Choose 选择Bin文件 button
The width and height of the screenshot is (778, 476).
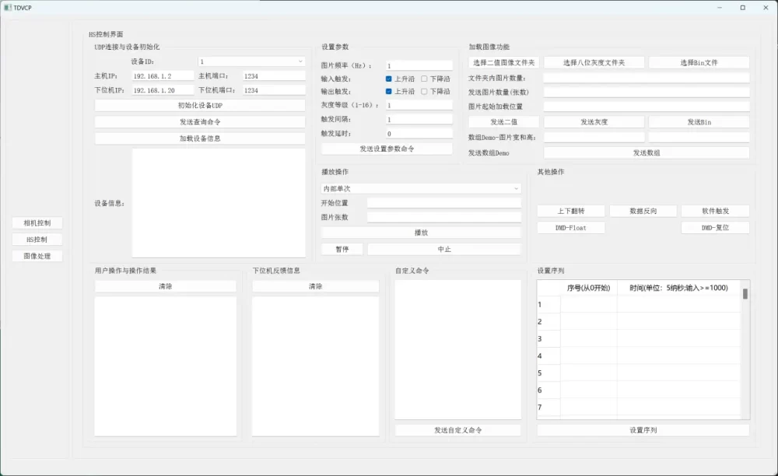click(x=699, y=62)
